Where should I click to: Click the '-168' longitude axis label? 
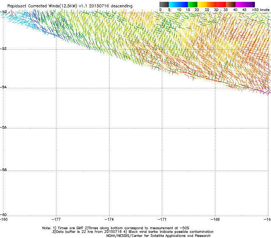point(215,219)
